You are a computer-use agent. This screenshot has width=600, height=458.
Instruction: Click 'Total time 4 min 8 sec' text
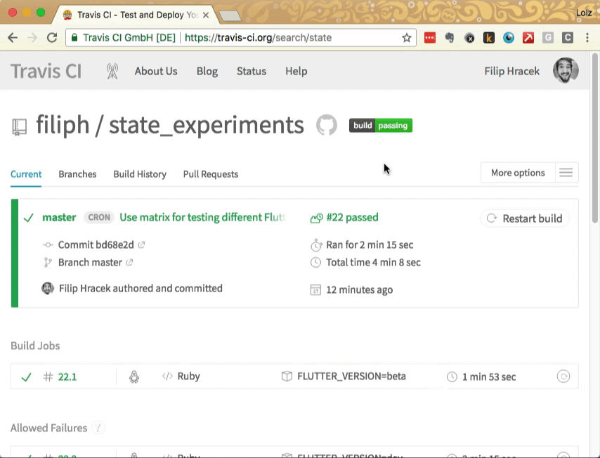click(x=373, y=262)
